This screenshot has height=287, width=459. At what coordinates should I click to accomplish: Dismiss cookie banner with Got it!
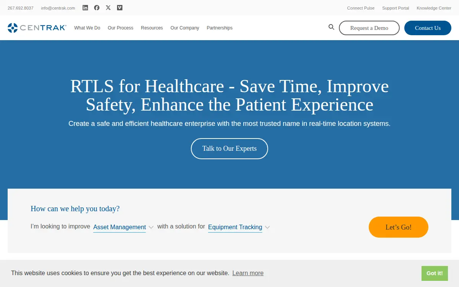[x=435, y=273]
